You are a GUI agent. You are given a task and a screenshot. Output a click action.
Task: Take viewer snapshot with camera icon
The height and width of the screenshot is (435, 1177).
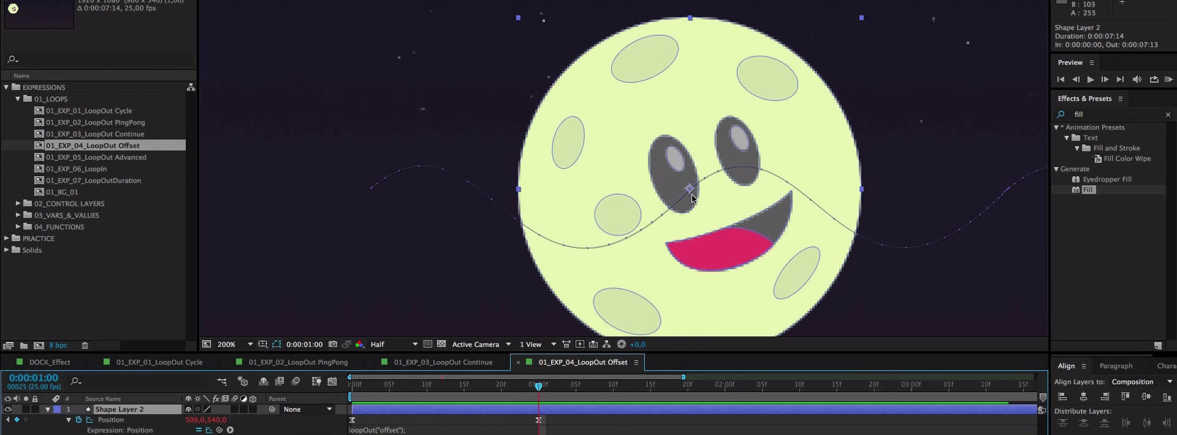(x=333, y=344)
